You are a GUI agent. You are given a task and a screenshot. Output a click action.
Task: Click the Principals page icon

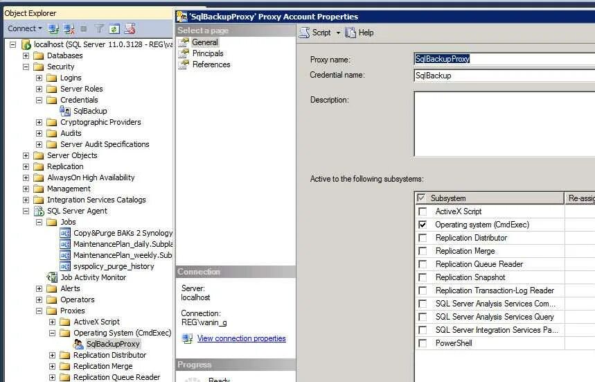point(184,53)
